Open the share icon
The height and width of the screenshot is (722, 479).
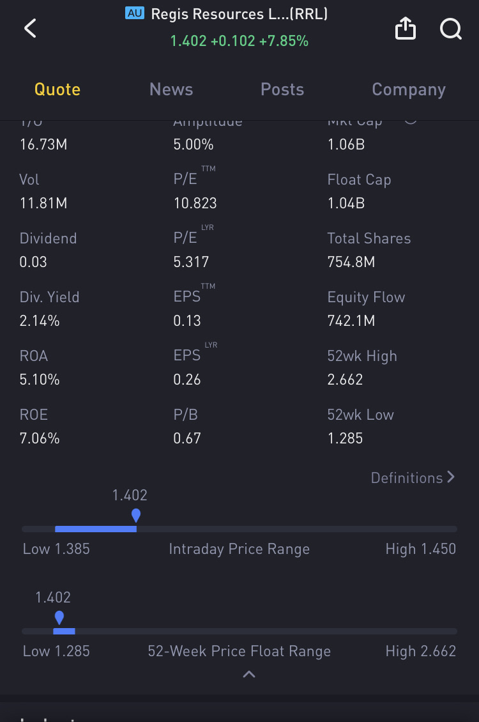pos(406,29)
